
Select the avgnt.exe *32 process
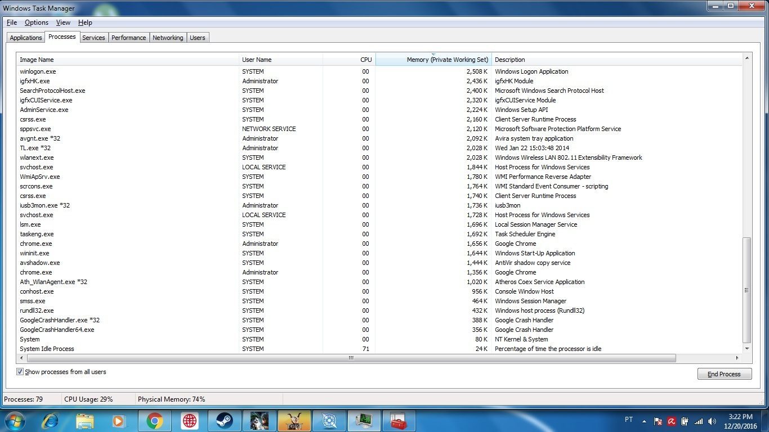380,138
